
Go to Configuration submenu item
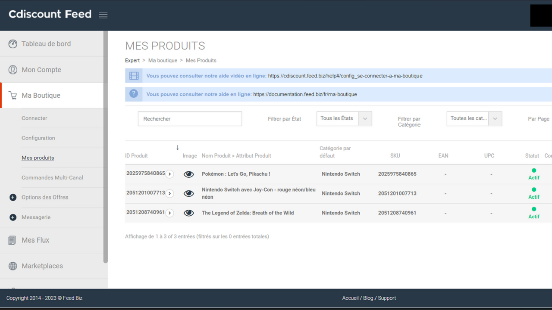[38, 138]
